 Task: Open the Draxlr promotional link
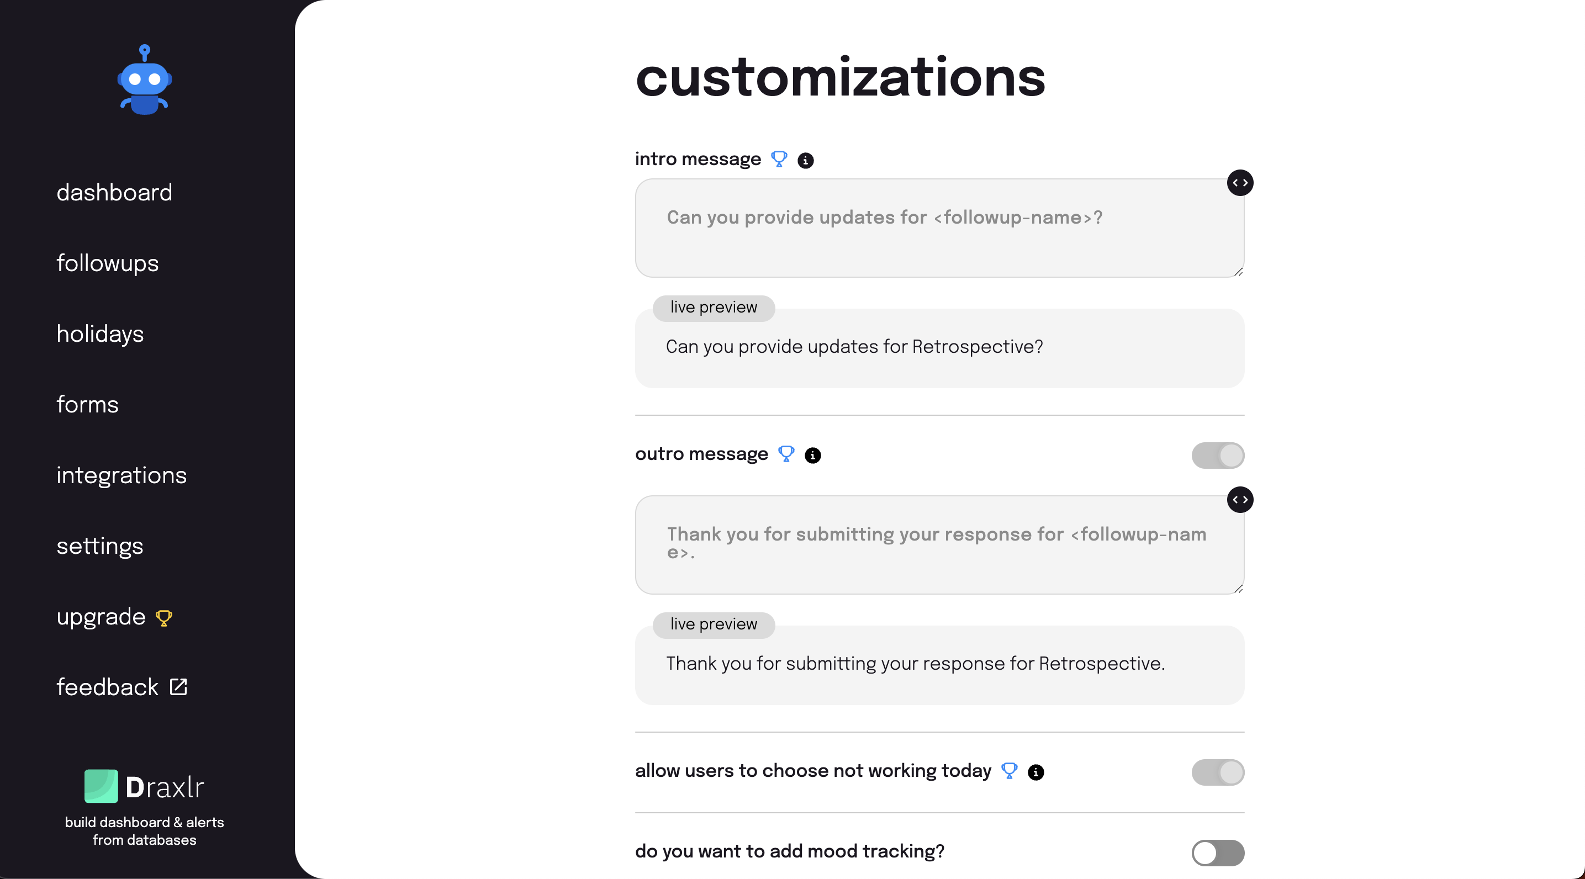pos(145,808)
